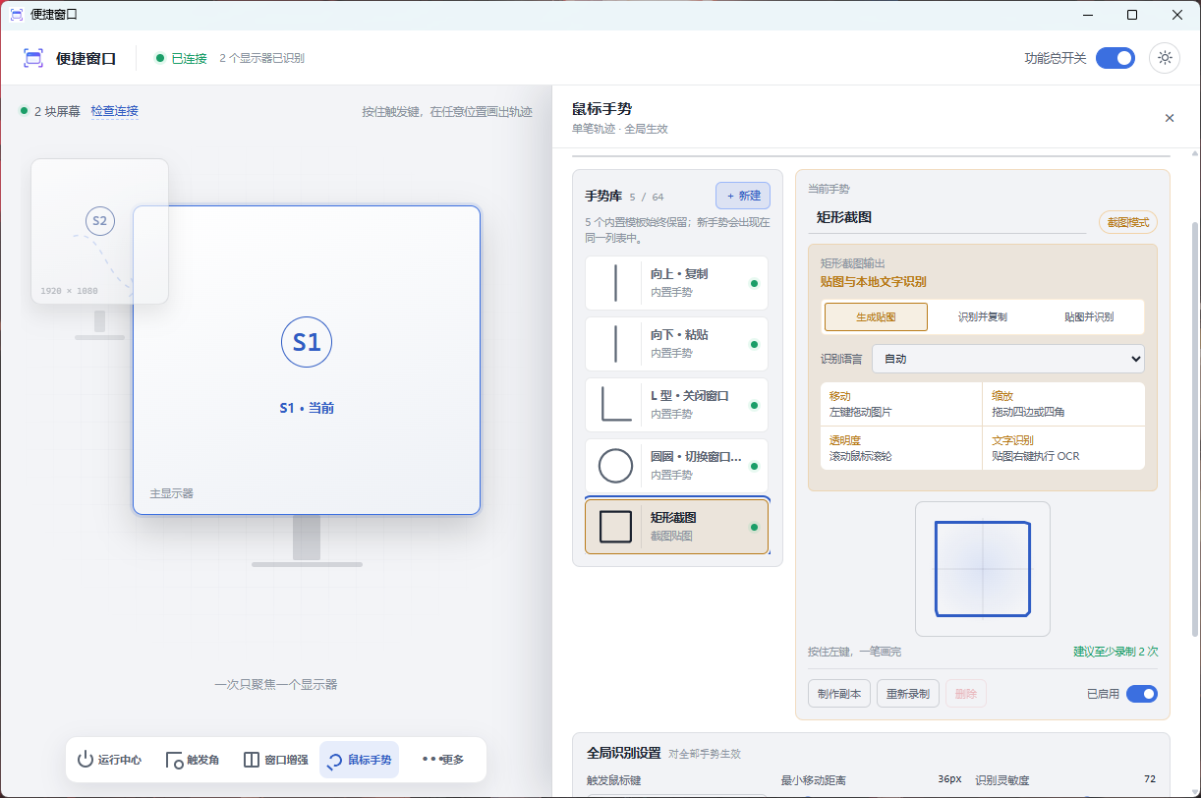Click the 透明度 滚动鼠标滚轮 hint cell

tap(900, 448)
